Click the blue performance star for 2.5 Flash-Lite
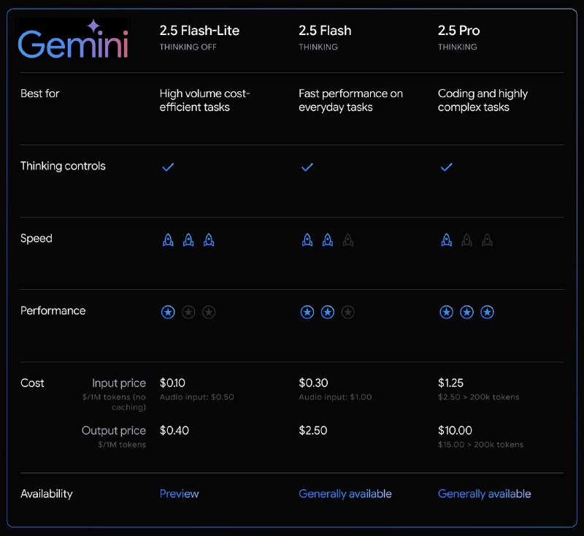584x536 pixels. click(168, 312)
